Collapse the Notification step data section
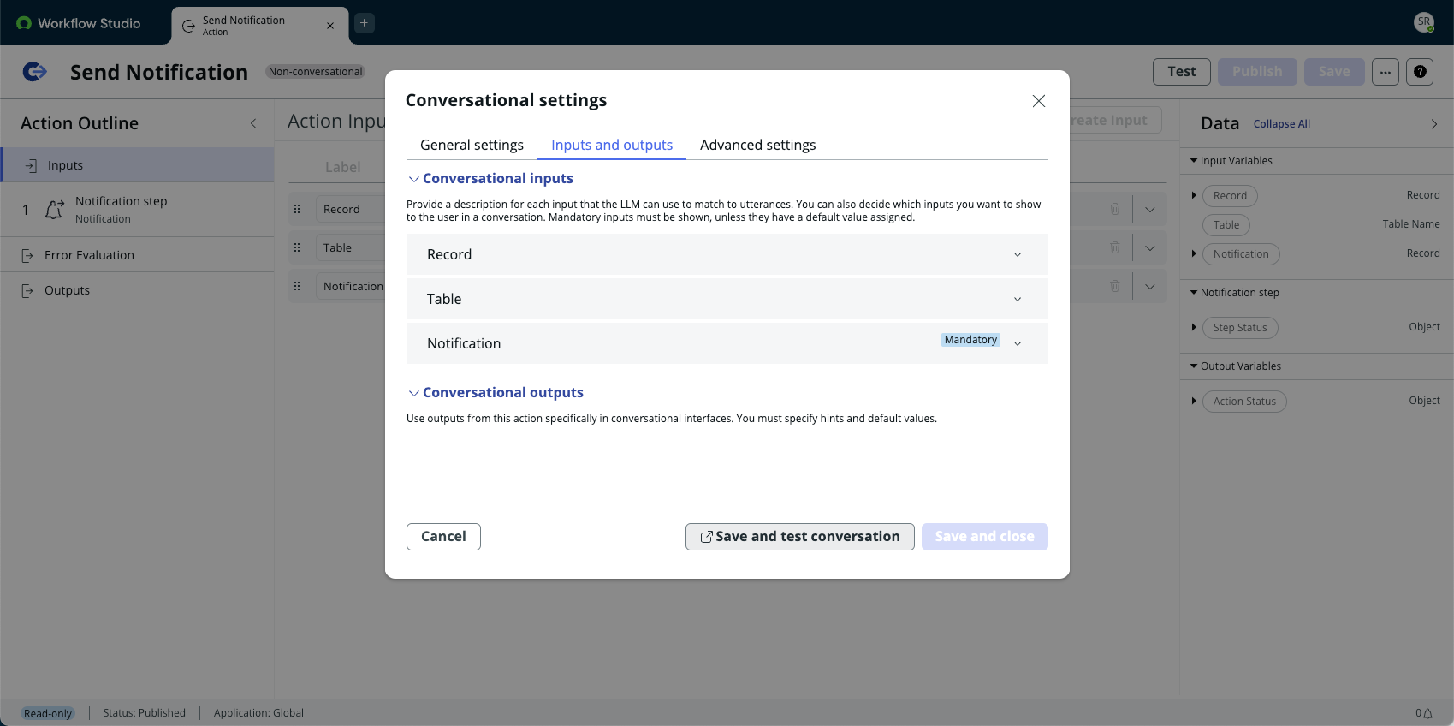 tap(1194, 293)
